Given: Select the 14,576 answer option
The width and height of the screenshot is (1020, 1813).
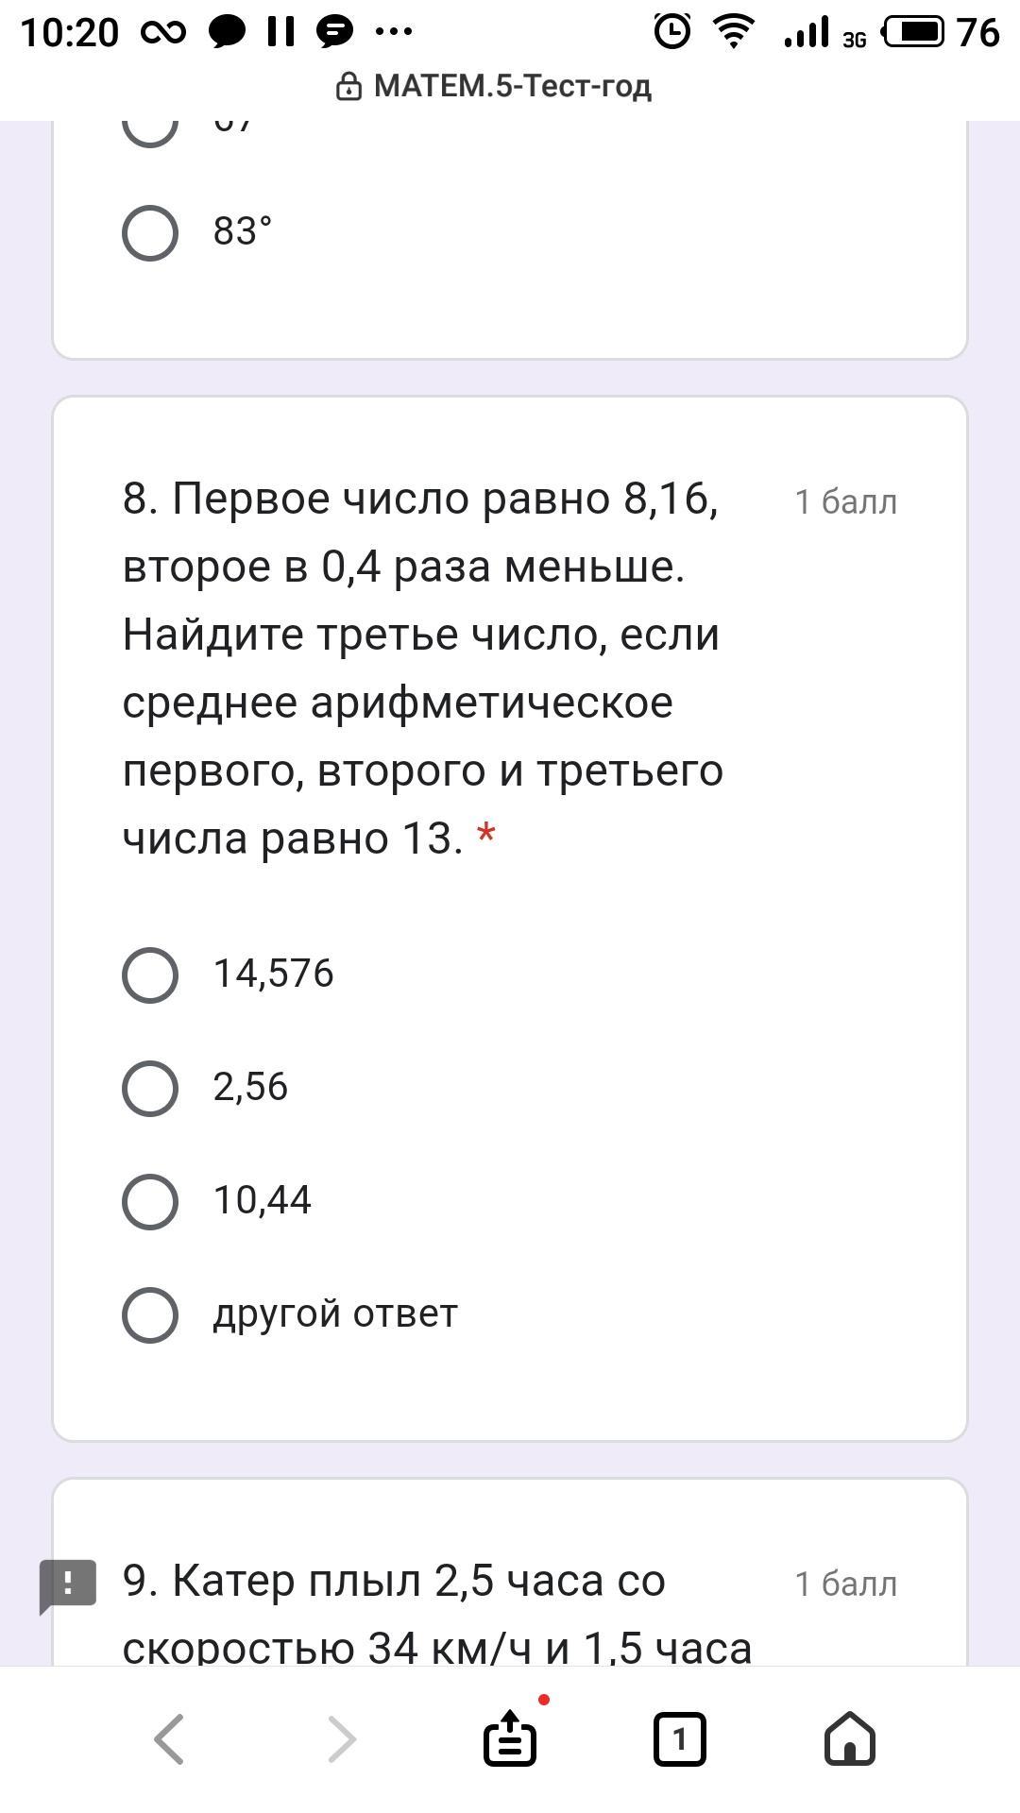Looking at the screenshot, I should click(150, 974).
